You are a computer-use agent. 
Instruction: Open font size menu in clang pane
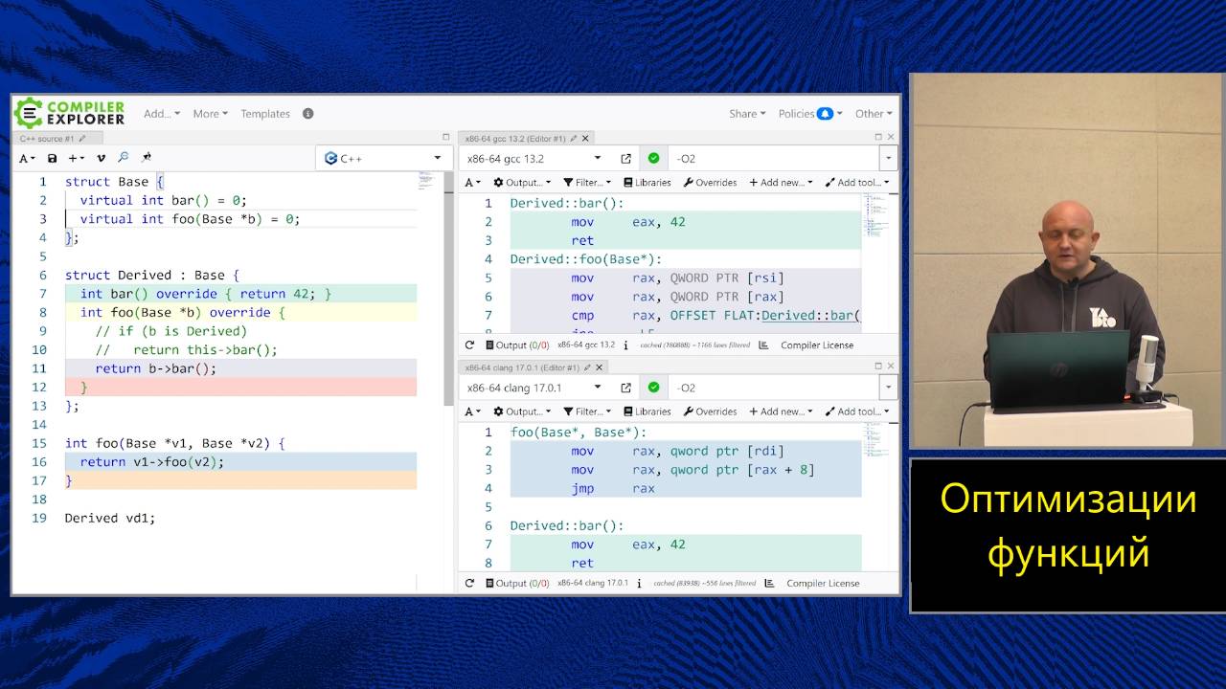pyautogui.click(x=472, y=411)
